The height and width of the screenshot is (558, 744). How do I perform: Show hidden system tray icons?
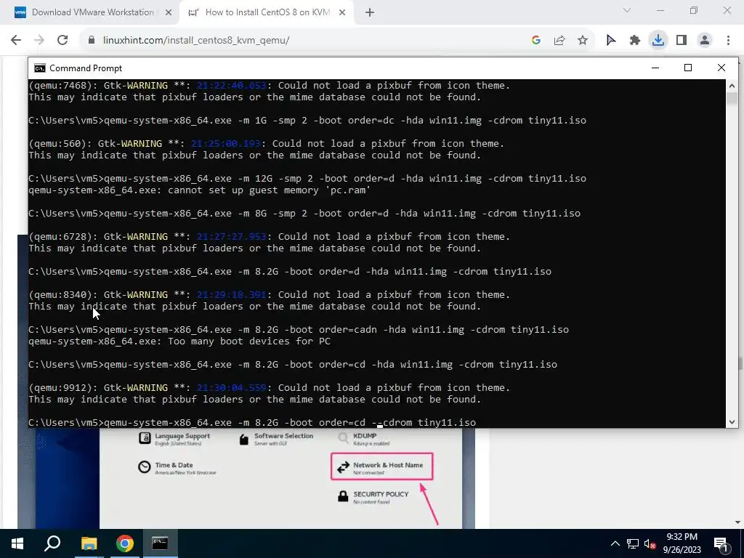(x=615, y=543)
